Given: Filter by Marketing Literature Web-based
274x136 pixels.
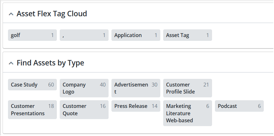Looking at the screenshot, I should [x=187, y=113].
